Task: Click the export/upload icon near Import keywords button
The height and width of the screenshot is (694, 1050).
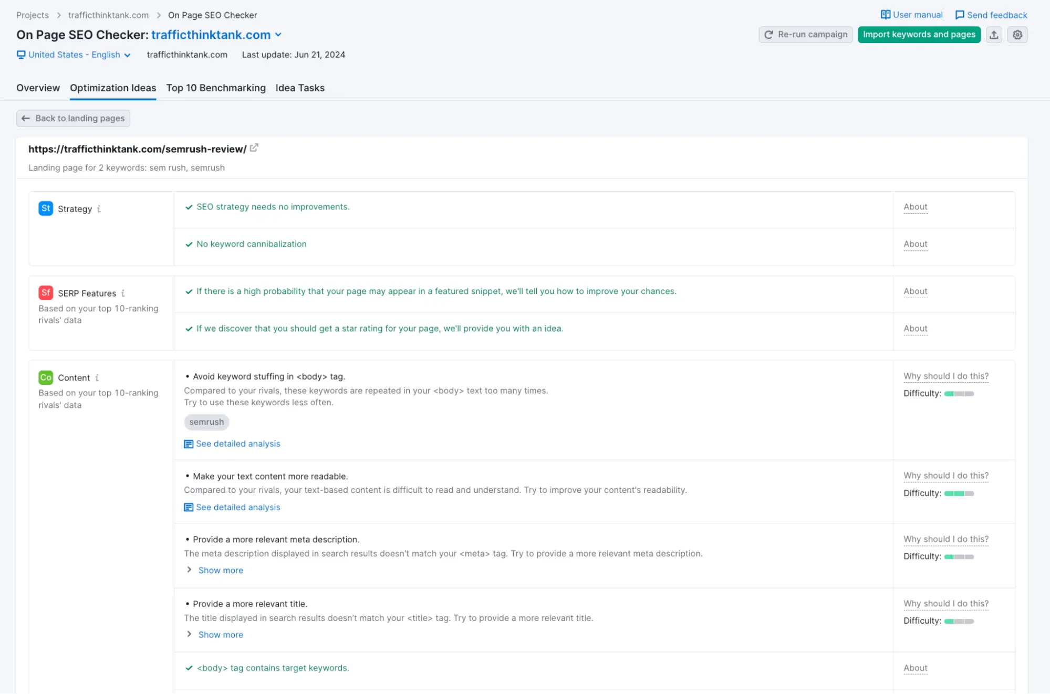Action: click(994, 35)
